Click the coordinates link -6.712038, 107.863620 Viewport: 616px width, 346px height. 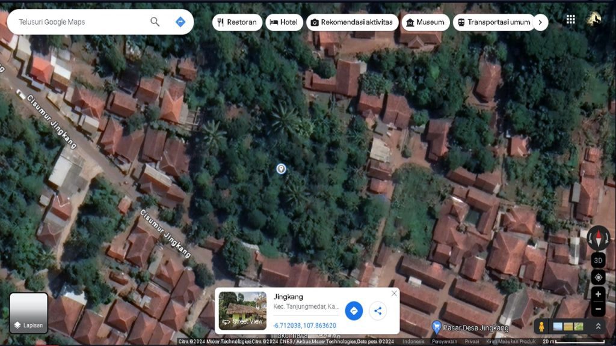tap(304, 326)
